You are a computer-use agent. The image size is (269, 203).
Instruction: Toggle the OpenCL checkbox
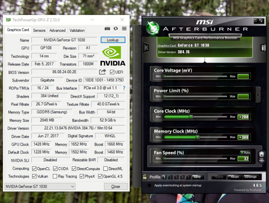click(34, 169)
